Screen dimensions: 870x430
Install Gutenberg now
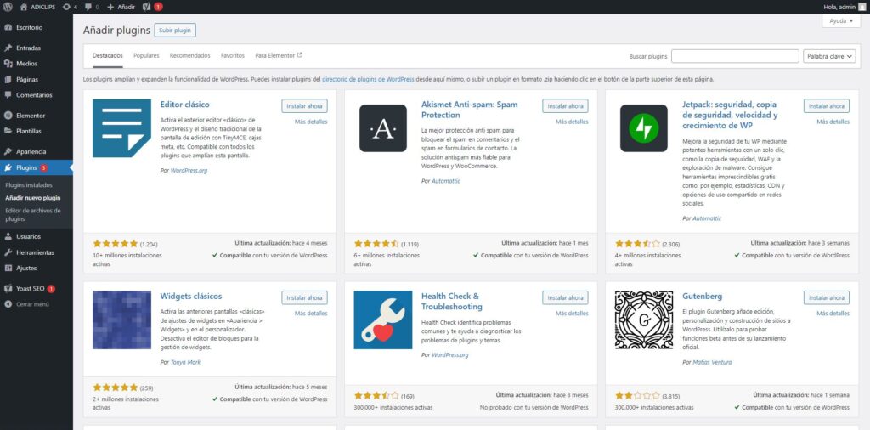click(x=826, y=297)
